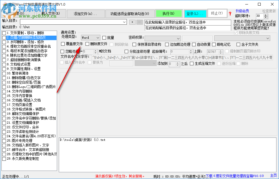The width and height of the screenshot is (279, 179).
Task: Check 覆盖原文件 to overwrite original files
Action: 63,44
